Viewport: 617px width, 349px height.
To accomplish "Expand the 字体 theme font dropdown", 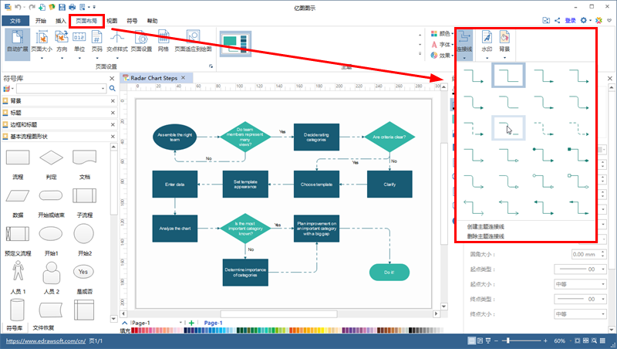I will coord(442,45).
